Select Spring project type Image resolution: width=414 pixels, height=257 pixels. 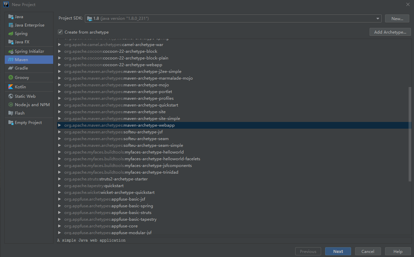click(29, 34)
